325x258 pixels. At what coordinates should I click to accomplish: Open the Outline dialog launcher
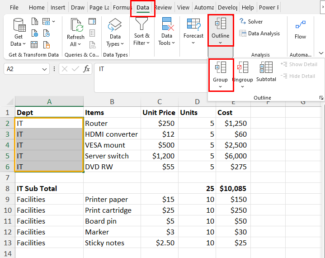point(321,98)
